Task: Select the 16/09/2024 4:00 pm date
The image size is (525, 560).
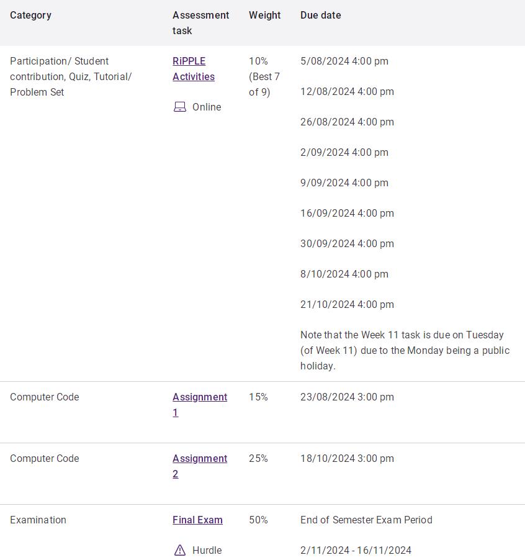Action: pyautogui.click(x=348, y=213)
